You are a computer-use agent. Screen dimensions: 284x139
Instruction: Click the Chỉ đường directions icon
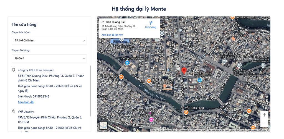pyautogui.click(x=151, y=23)
